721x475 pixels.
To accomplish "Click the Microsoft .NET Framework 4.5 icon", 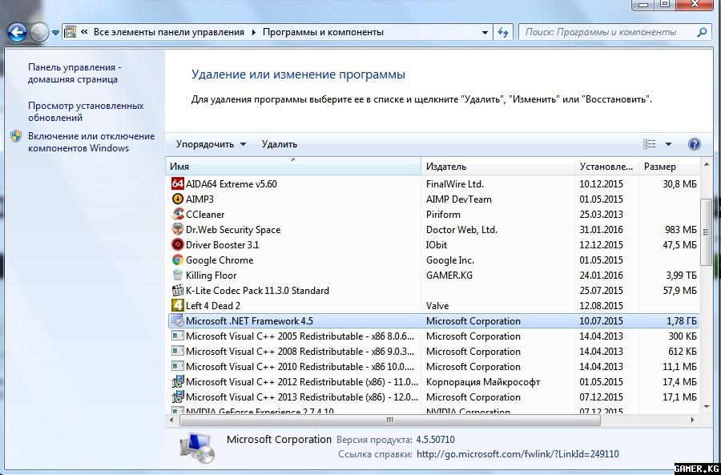I will (x=178, y=321).
